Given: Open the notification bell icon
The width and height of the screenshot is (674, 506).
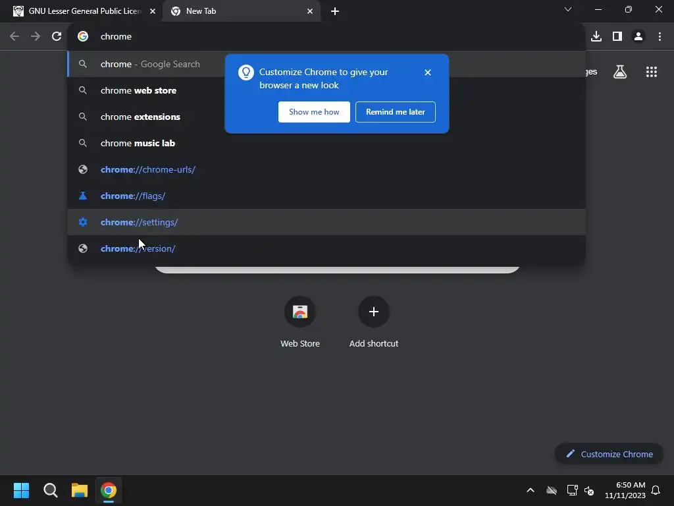Looking at the screenshot, I should coord(656,490).
